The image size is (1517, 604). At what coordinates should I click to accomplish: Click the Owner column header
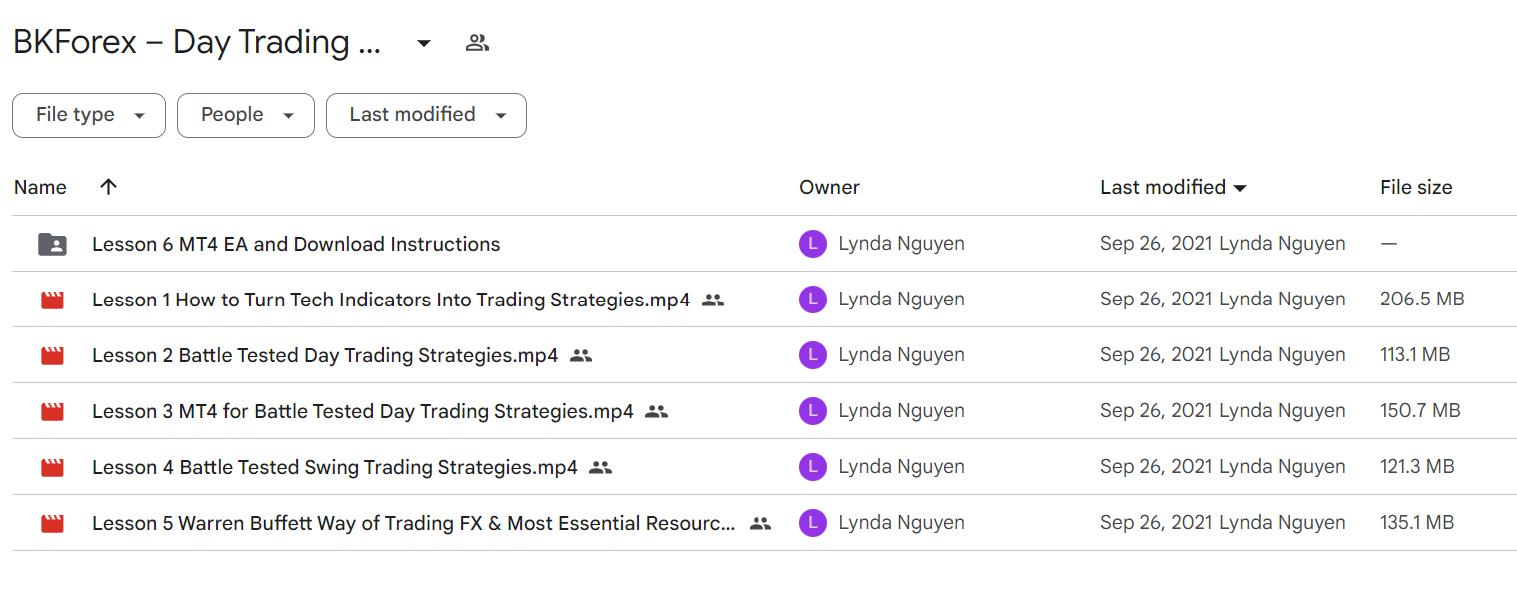[829, 187]
